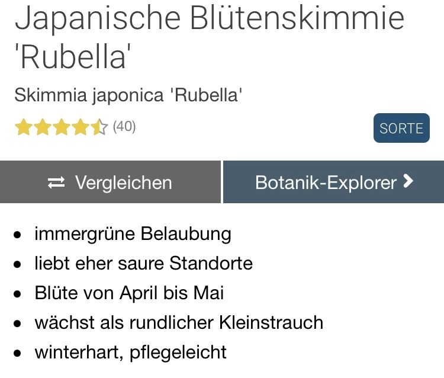The image size is (444, 378).
Task: Select the third rating star
Action: (x=61, y=127)
